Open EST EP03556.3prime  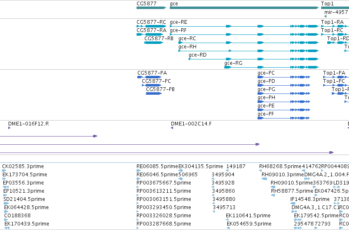click(23, 183)
